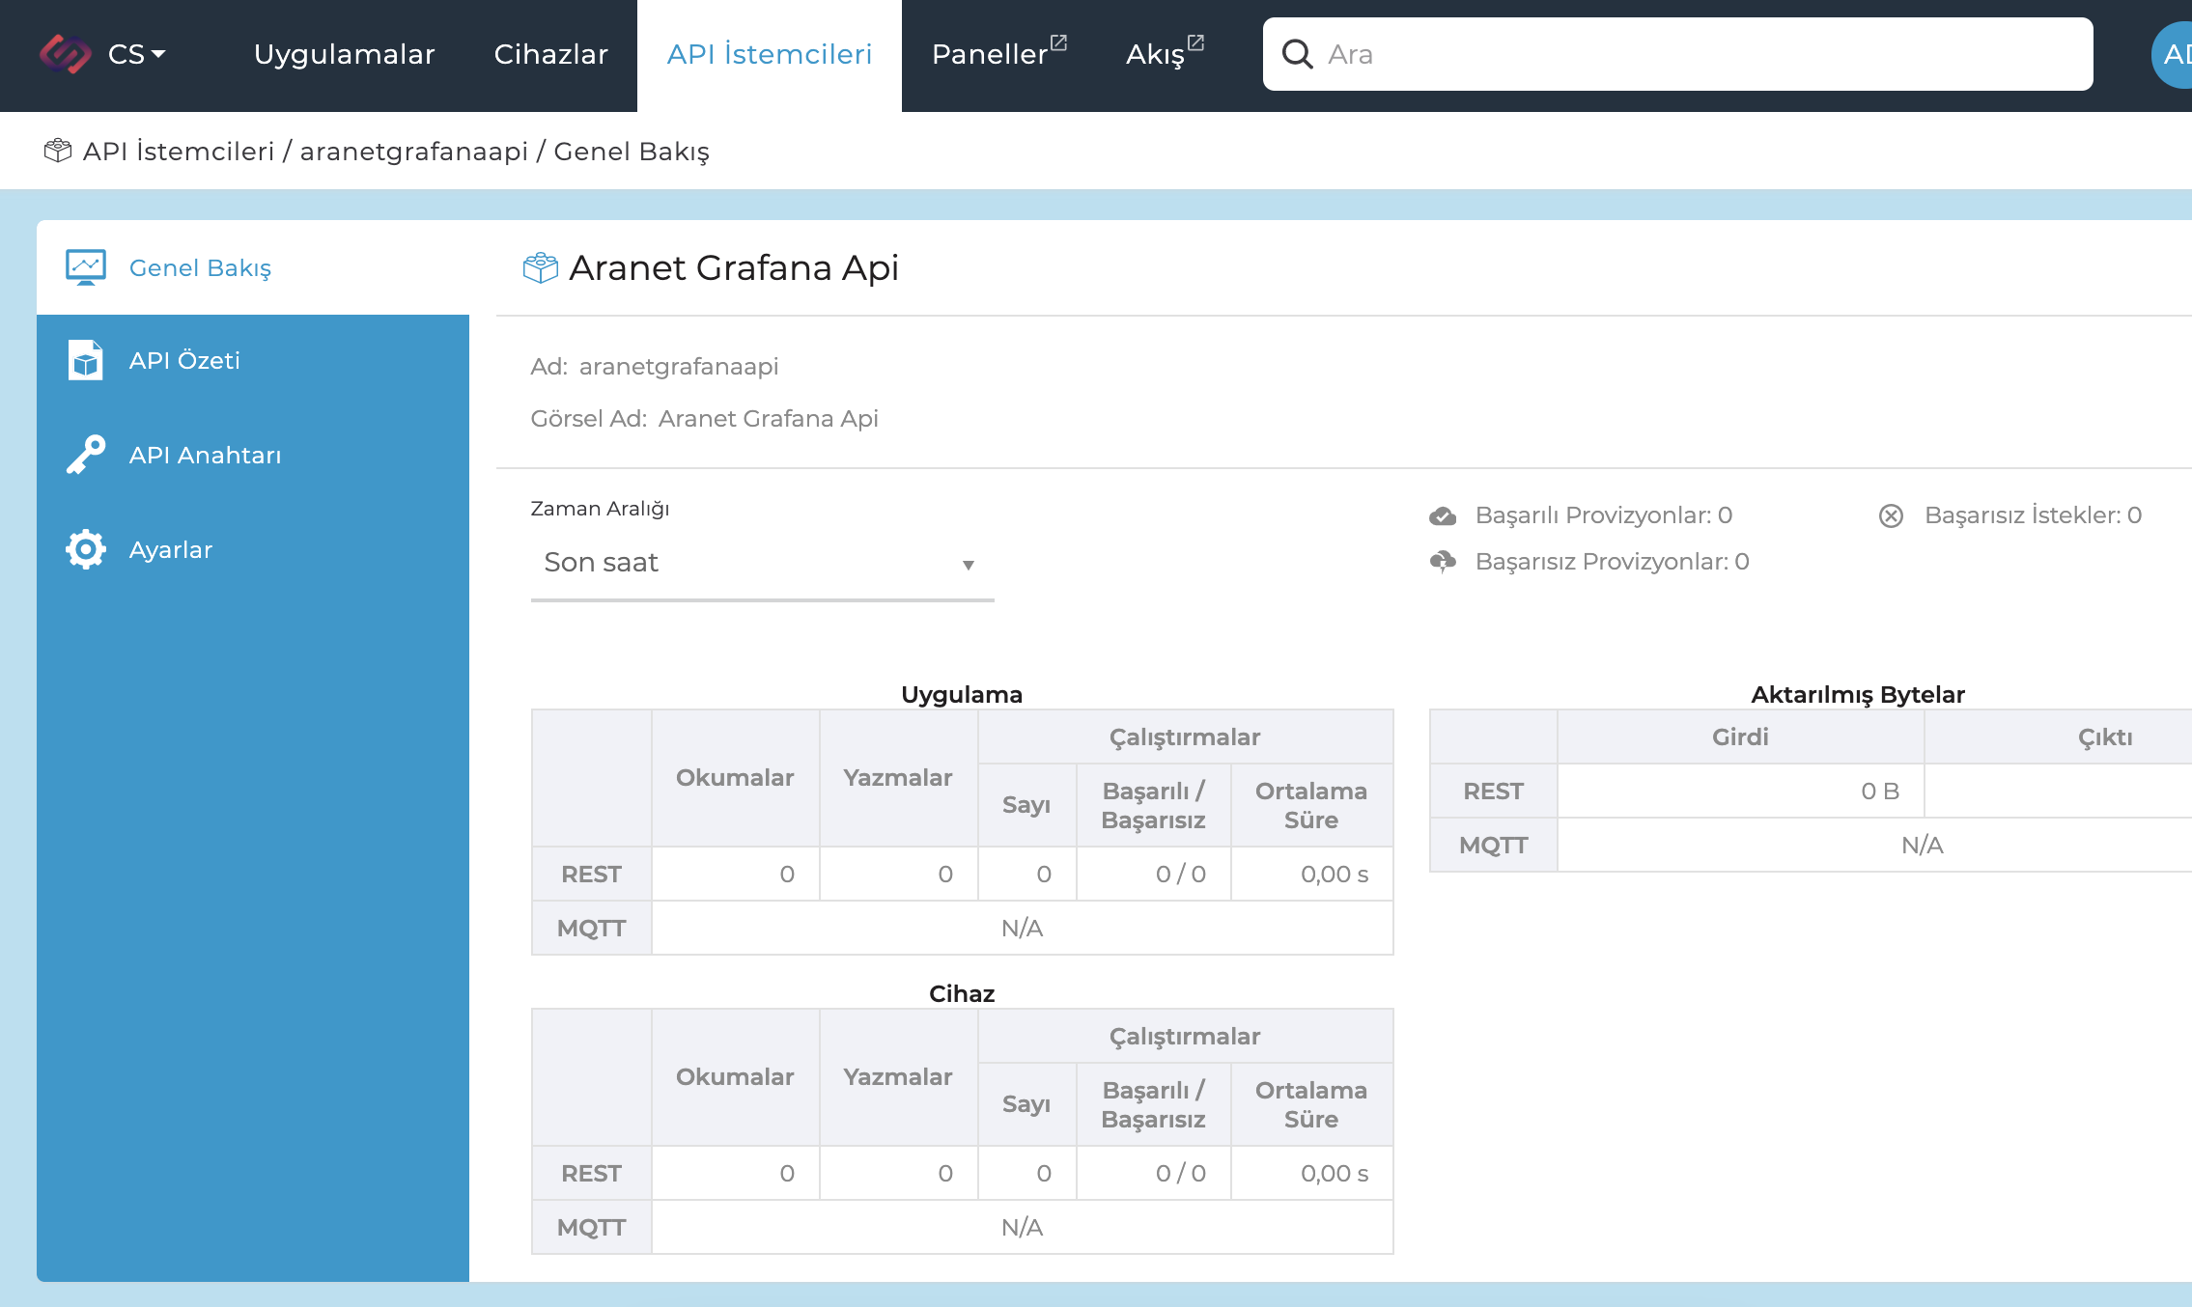Click the aranetgrafanaapi breadcrumb link
This screenshot has width=2192, height=1307.
(x=413, y=152)
